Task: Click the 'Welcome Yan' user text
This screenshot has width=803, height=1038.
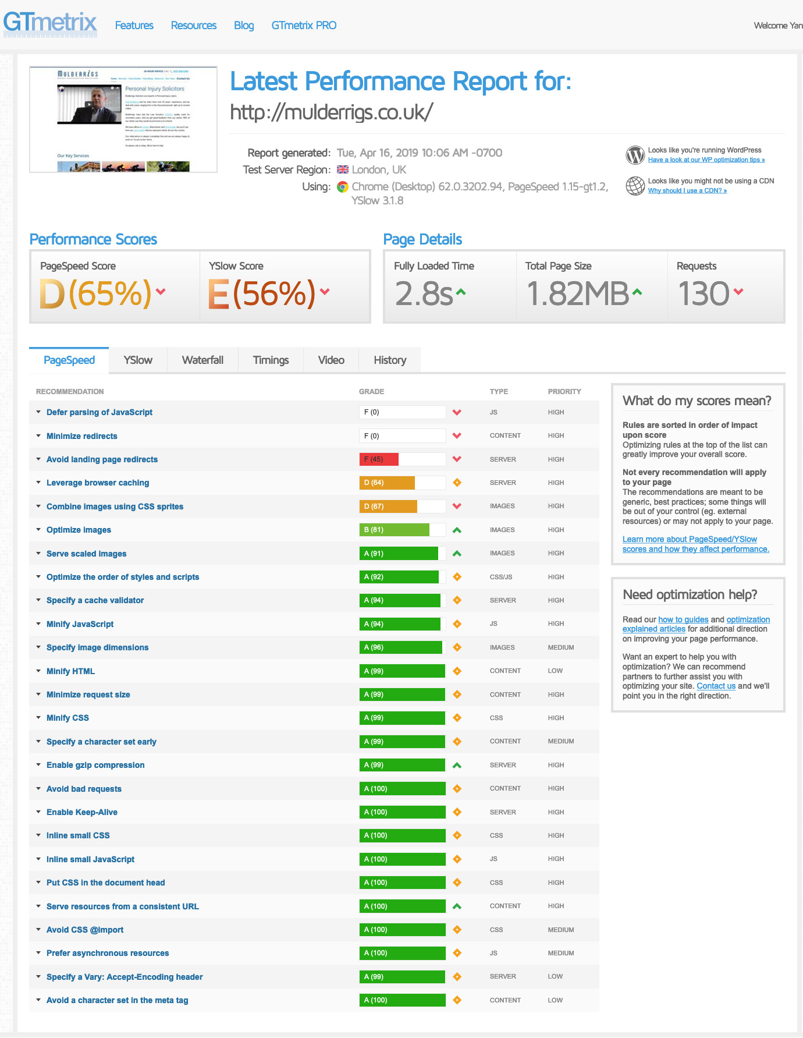Action: pyautogui.click(x=778, y=26)
